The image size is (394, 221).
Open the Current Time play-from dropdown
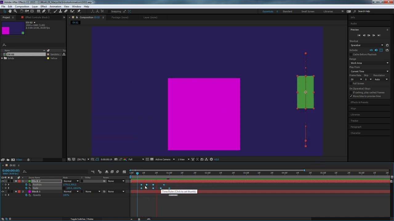[x=369, y=71]
